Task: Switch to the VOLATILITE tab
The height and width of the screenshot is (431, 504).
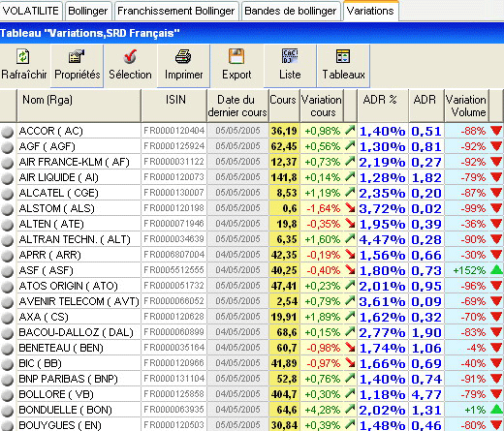Action: pyautogui.click(x=31, y=11)
